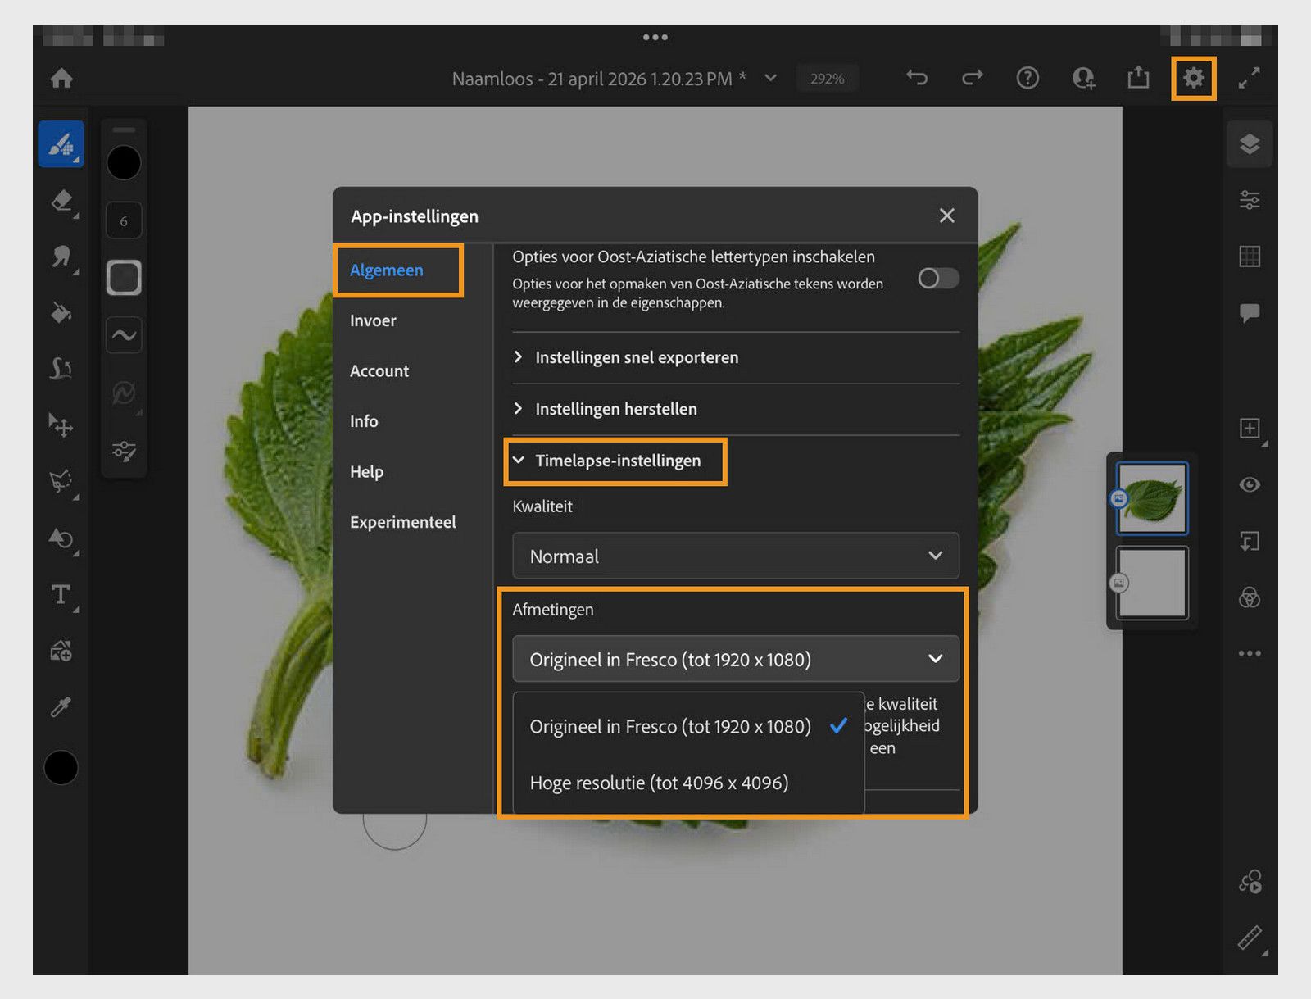
Task: Open the precision grid icon
Action: tap(1250, 257)
